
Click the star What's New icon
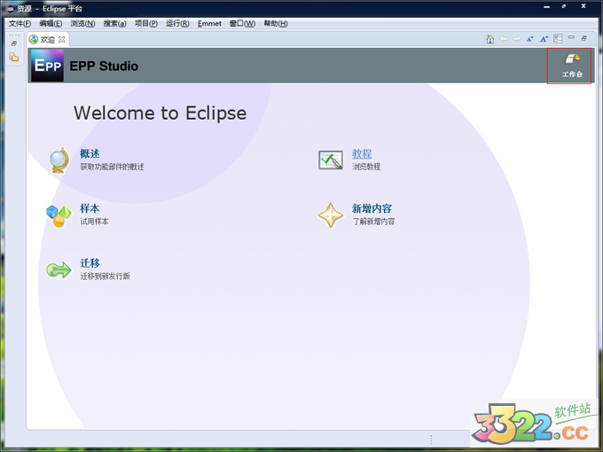(331, 215)
